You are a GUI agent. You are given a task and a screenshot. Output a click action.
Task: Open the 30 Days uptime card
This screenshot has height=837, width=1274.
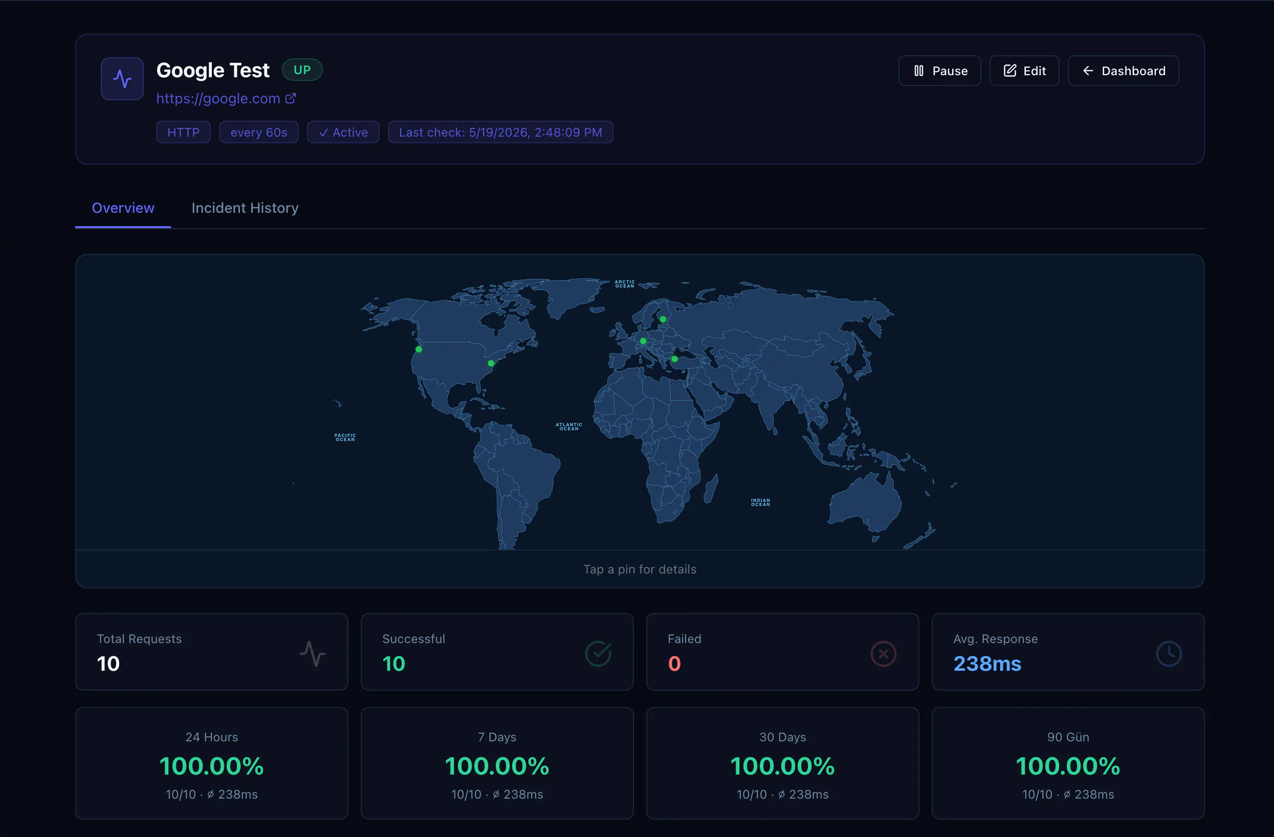[782, 763]
